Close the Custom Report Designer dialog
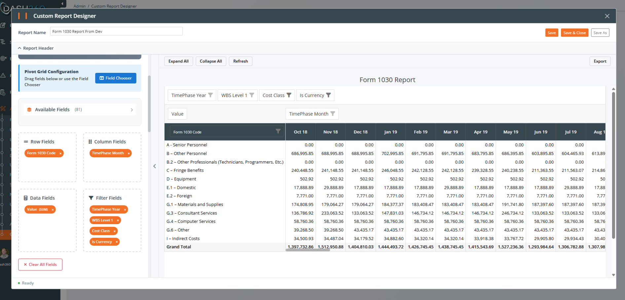This screenshot has height=300, width=625. [607, 16]
